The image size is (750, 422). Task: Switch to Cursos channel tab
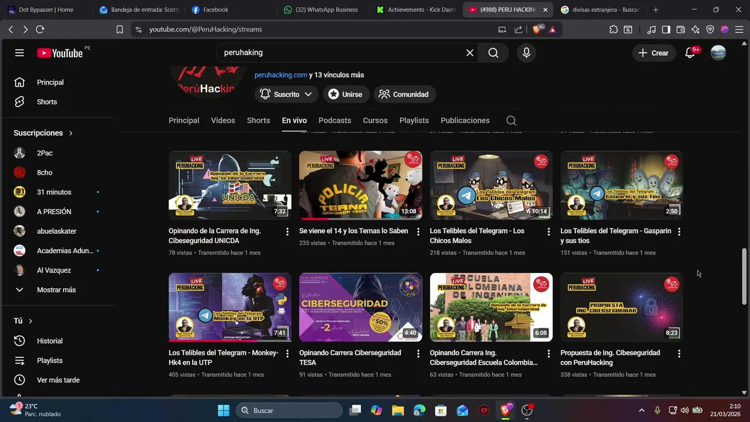375,120
